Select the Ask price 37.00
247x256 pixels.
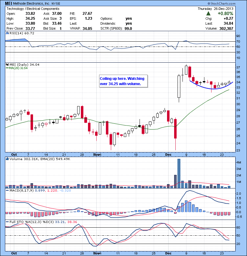pyautogui.click(x=57, y=14)
